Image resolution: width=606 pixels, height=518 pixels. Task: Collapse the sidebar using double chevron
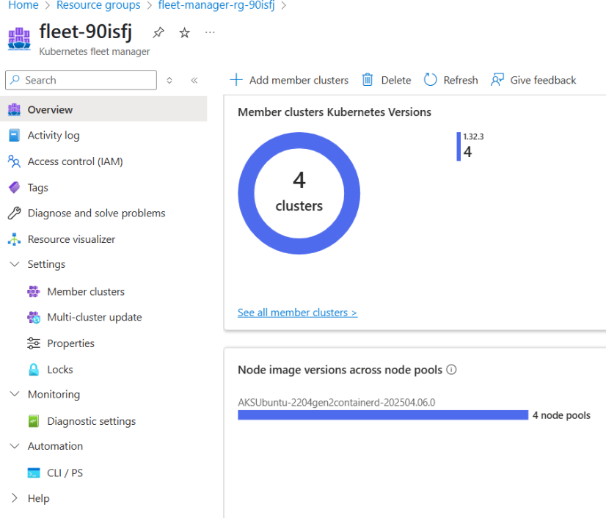[x=194, y=81]
